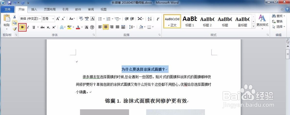Switch to the Mailings (邮件) tab
The width and height of the screenshot is (290, 115).
coord(78,10)
